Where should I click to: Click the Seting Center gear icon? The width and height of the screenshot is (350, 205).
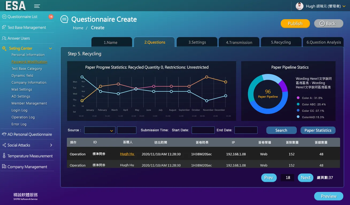pos(4,49)
